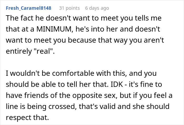Open the 6 days ago timestamp permalink
The height and width of the screenshot is (125, 184).
[x=97, y=8]
